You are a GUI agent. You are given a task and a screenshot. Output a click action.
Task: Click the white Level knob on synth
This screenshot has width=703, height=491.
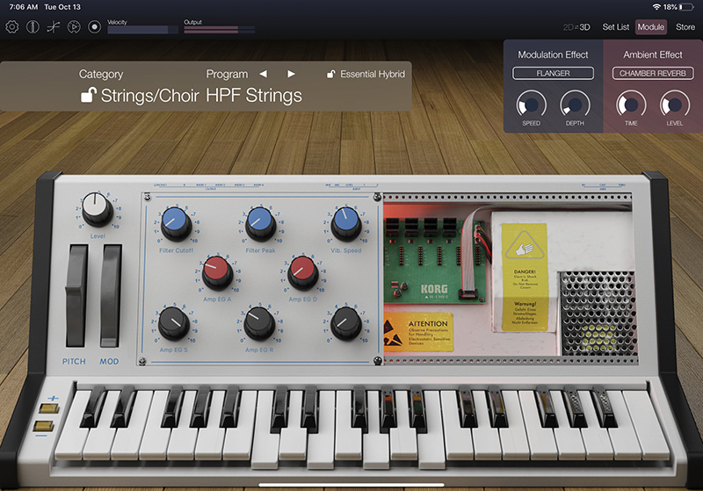(98, 209)
